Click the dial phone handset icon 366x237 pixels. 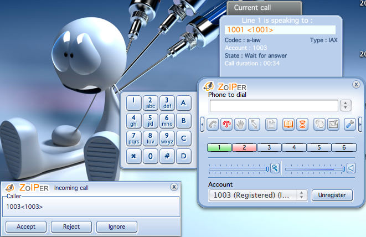pos(213,124)
